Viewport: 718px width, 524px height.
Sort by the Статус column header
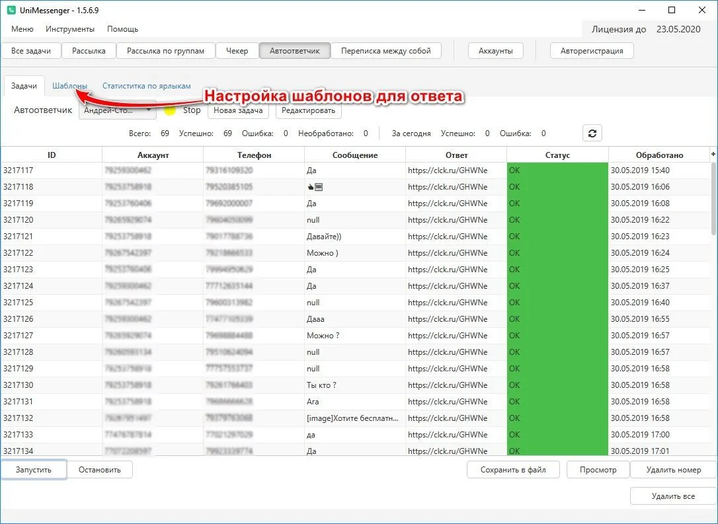[558, 155]
